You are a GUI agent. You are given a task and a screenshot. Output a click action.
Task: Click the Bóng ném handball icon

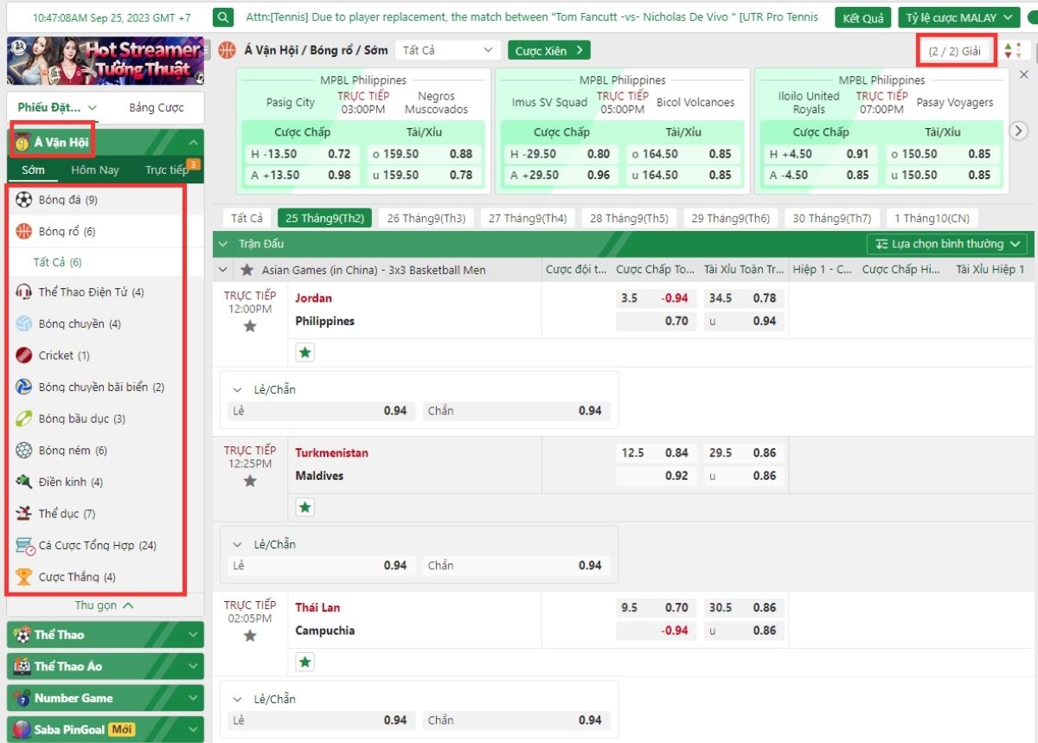(x=23, y=451)
